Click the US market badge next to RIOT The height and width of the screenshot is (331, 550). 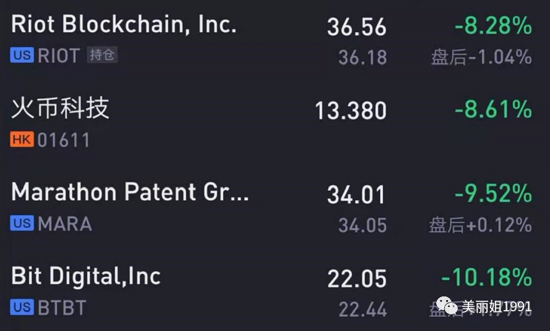click(x=22, y=55)
